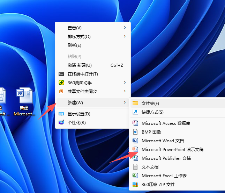Create a new 快捷方式(S)

178,112
